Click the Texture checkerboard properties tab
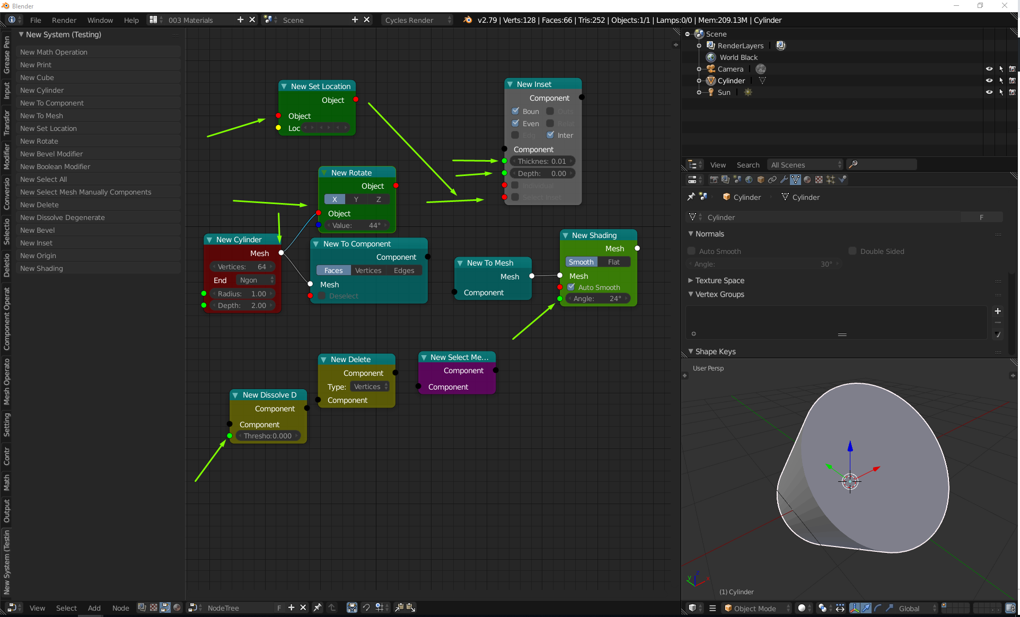 (819, 180)
